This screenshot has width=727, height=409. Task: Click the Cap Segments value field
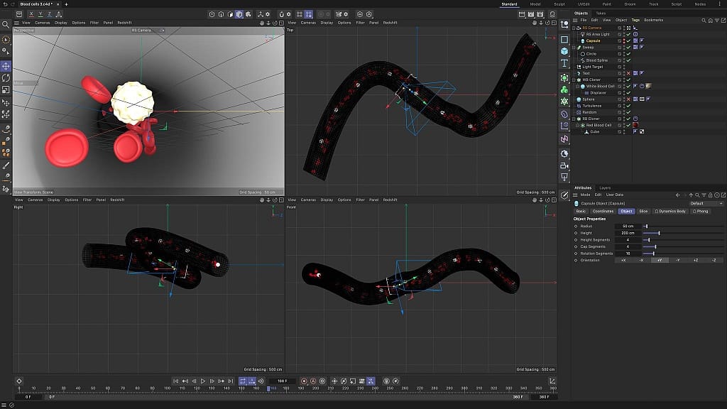(628, 246)
